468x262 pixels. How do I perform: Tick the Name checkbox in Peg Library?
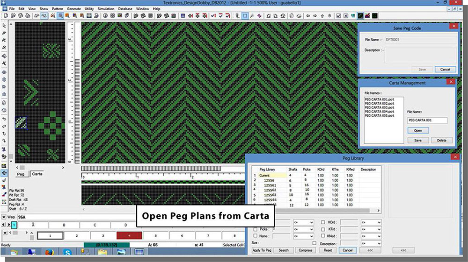(256, 236)
